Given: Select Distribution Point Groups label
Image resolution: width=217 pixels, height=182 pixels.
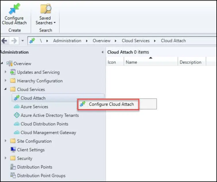Looking at the screenshot, I should click(x=41, y=176).
